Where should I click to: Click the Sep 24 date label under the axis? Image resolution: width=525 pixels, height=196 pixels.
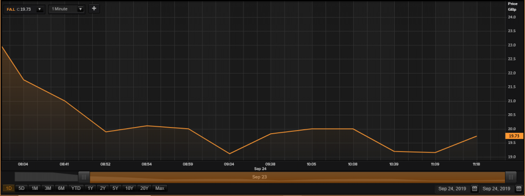(260, 169)
